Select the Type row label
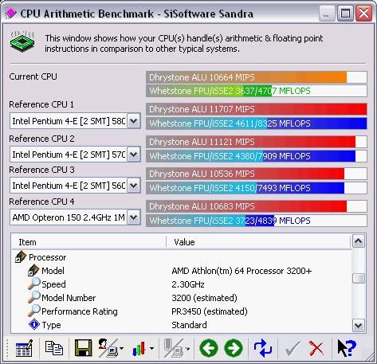Image resolution: width=377 pixels, height=364 pixels. click(x=51, y=325)
